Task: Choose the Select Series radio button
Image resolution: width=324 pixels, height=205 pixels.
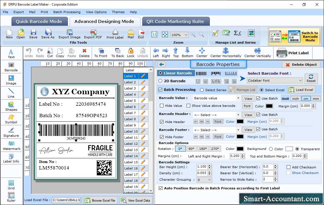Action: click(202, 90)
